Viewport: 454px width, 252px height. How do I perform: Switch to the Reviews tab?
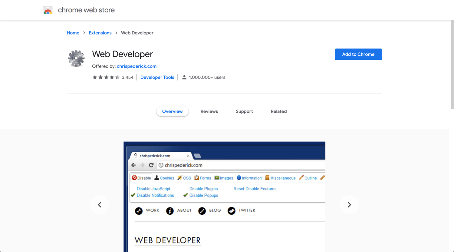(x=209, y=111)
